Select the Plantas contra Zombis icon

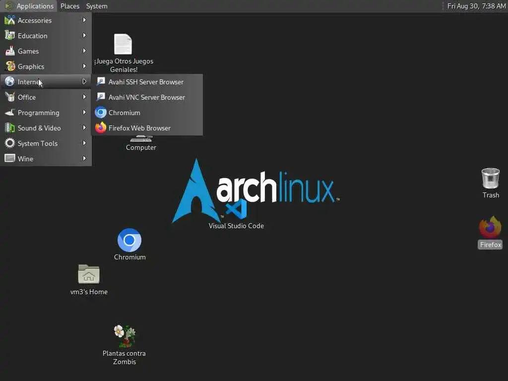[x=125, y=336]
